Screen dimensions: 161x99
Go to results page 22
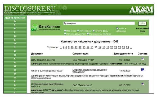[x=119, y=47]
